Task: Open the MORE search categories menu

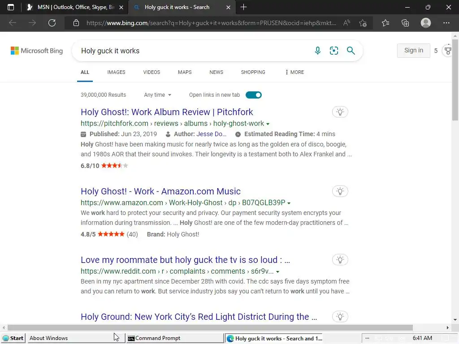Action: click(x=294, y=72)
